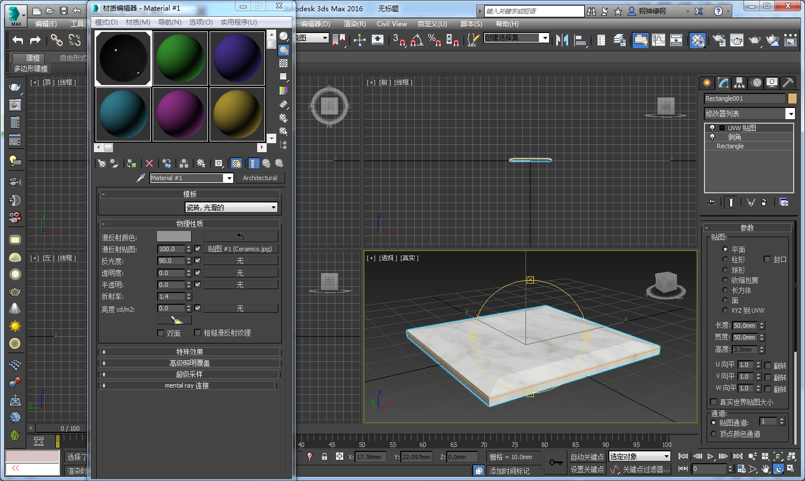Expand the 高级照明覆盖 rollout
805x481 pixels.
coord(190,363)
